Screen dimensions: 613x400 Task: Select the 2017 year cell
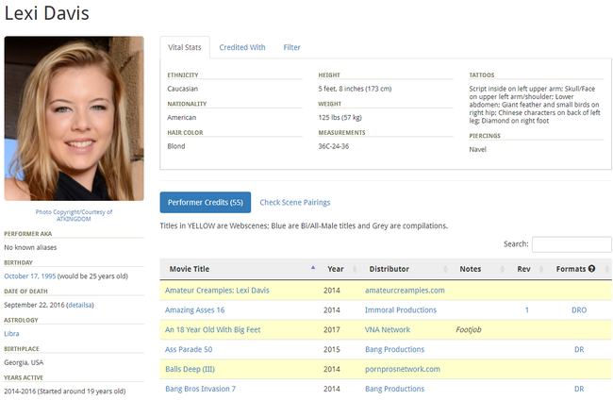(x=332, y=329)
